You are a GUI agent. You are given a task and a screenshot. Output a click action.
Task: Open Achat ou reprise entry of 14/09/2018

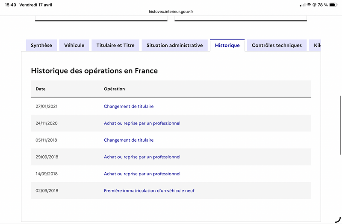pyautogui.click(x=142, y=174)
